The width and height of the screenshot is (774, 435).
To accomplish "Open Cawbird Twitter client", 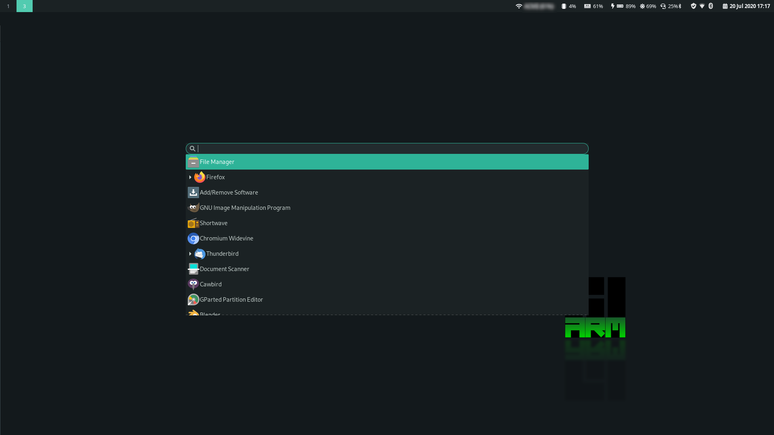I will point(210,284).
